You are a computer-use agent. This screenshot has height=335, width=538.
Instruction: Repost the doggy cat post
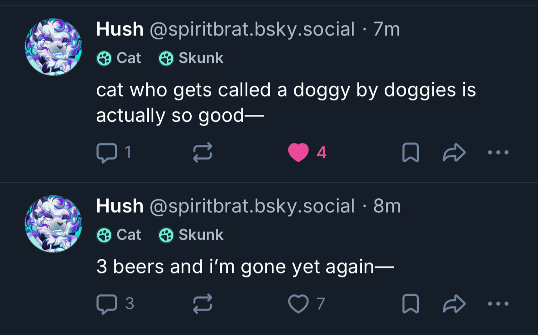click(x=203, y=153)
